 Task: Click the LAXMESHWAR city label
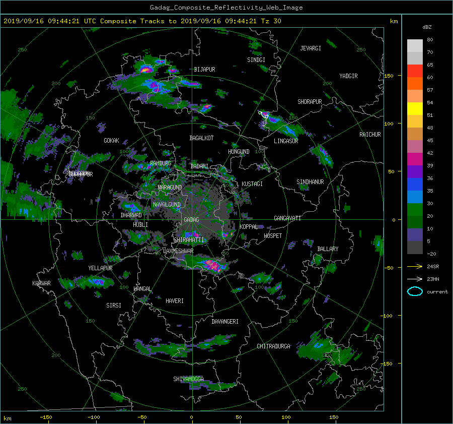coord(178,251)
